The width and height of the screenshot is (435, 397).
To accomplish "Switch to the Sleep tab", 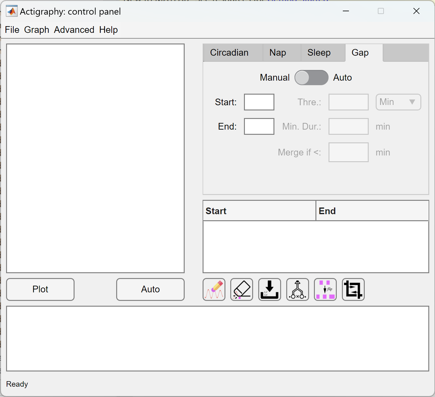I will coord(323,53).
